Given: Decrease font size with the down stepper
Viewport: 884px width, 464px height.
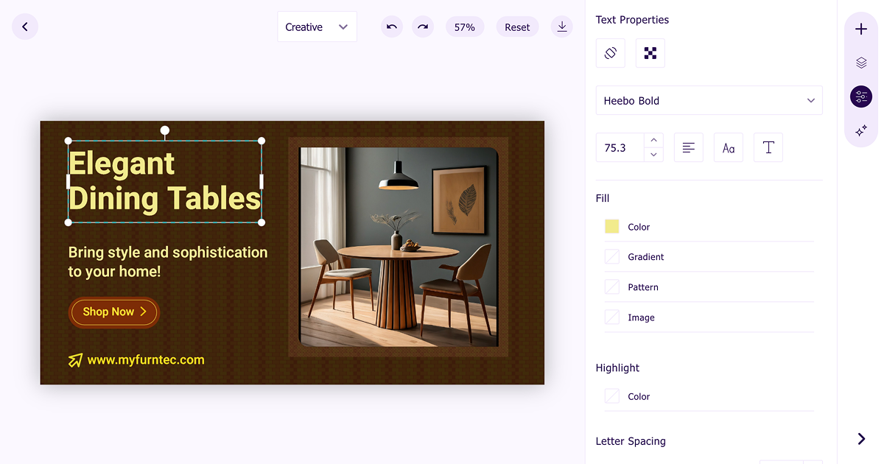Looking at the screenshot, I should pyautogui.click(x=653, y=155).
